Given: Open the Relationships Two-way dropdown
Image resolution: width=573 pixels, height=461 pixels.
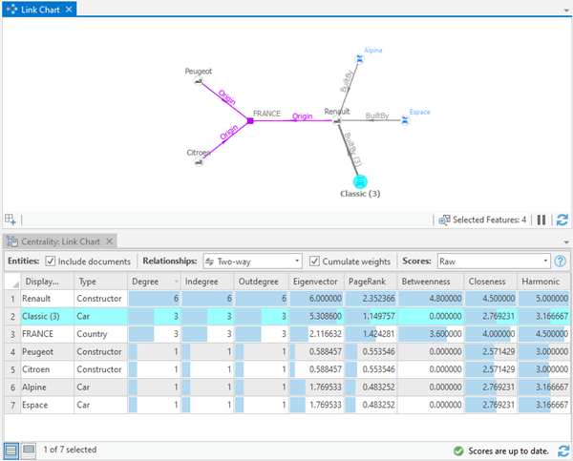Looking at the screenshot, I should click(251, 261).
